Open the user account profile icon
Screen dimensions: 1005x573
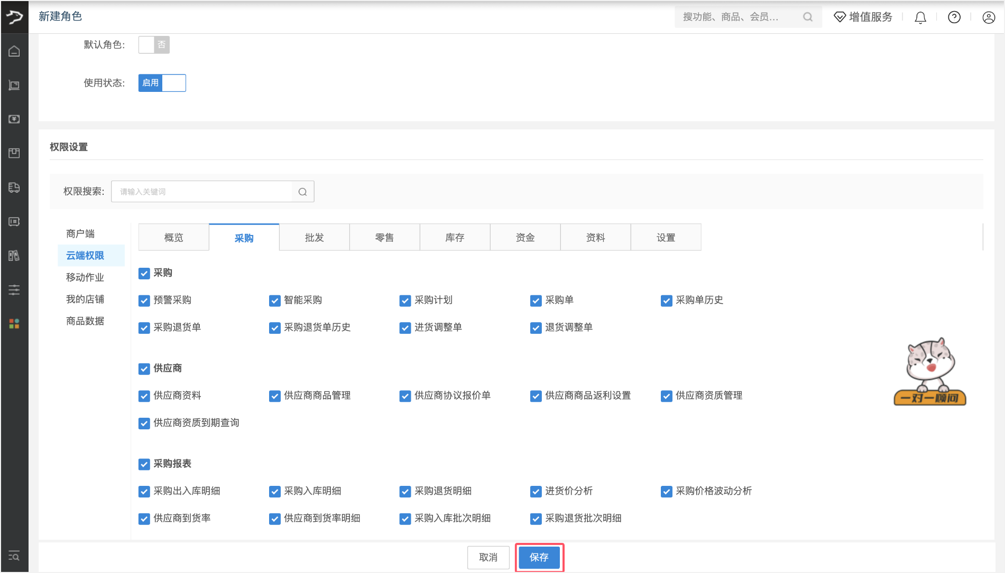pos(989,17)
